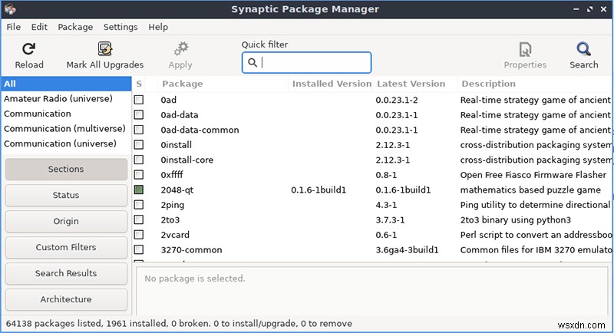This screenshot has height=333, width=614.
Task: Click the Mark All Upgrades icon
Action: pyautogui.click(x=104, y=49)
